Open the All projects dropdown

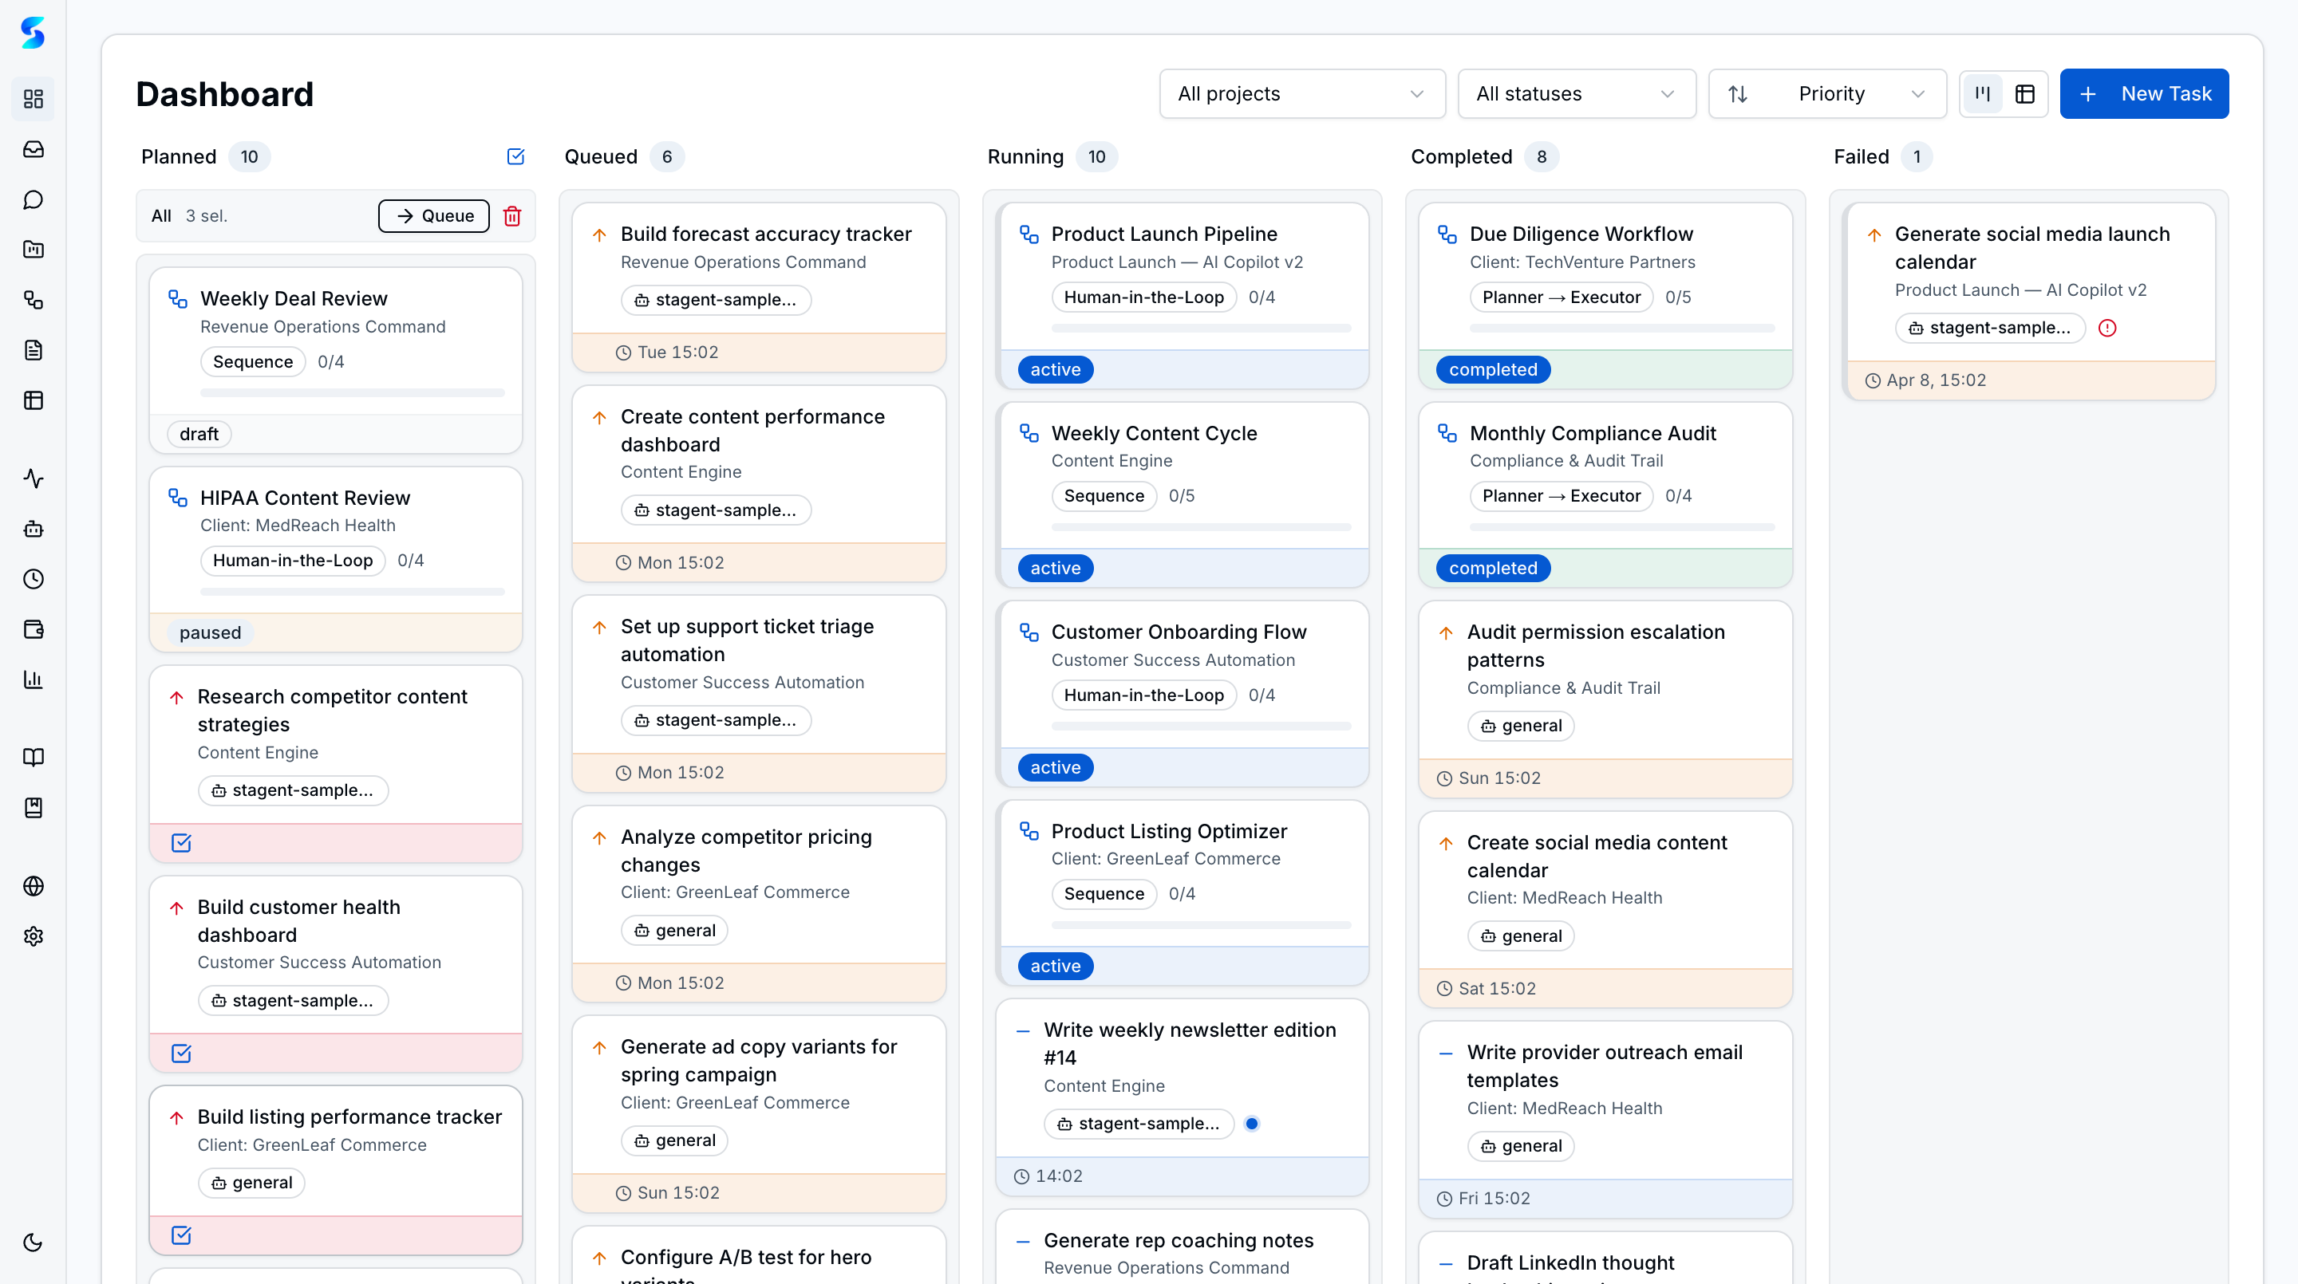pos(1301,93)
